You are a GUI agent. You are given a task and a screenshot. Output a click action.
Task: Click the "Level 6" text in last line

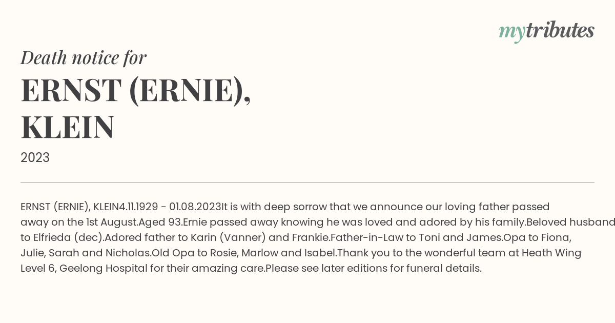pos(37,268)
